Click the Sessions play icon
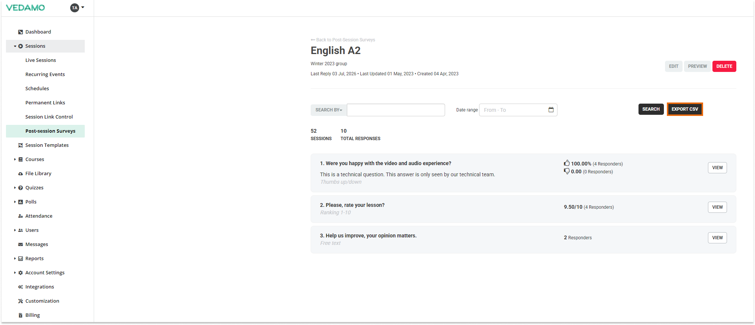This screenshot has width=755, height=325. pyautogui.click(x=21, y=46)
